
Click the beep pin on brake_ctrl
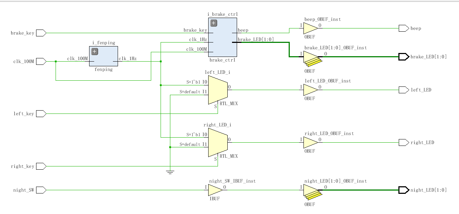tap(243, 30)
